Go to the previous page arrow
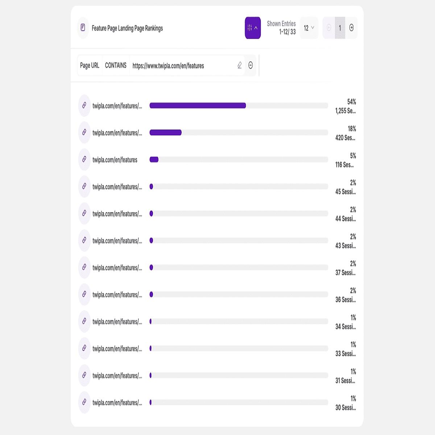 click(x=329, y=28)
